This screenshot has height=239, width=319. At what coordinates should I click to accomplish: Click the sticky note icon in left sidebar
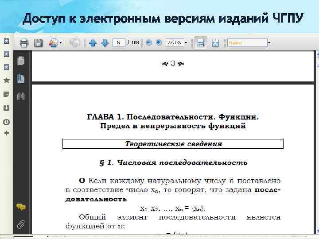pos(7,94)
